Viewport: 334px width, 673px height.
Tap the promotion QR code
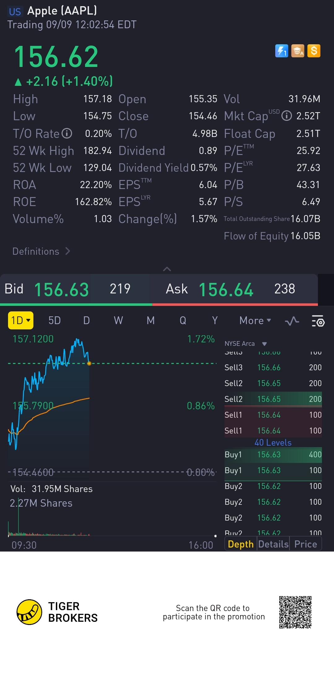click(295, 612)
